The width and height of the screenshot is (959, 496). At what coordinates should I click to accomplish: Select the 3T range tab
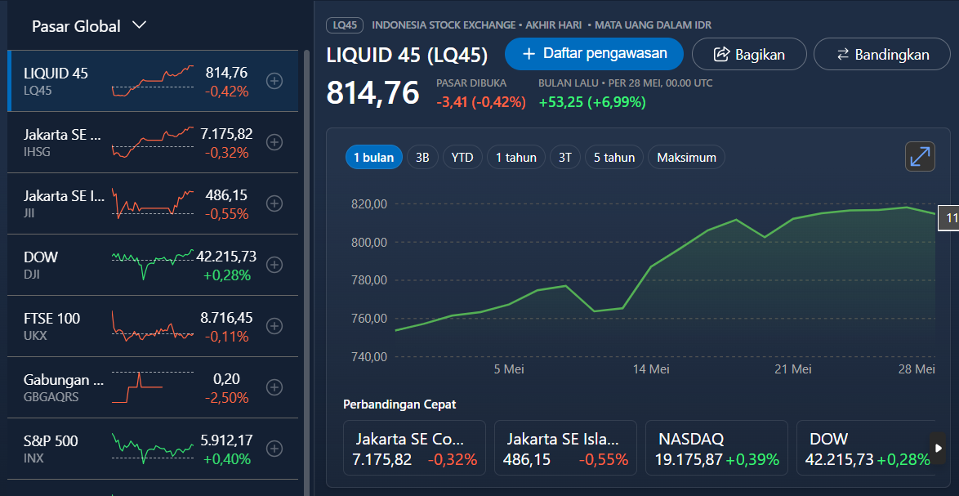(565, 157)
